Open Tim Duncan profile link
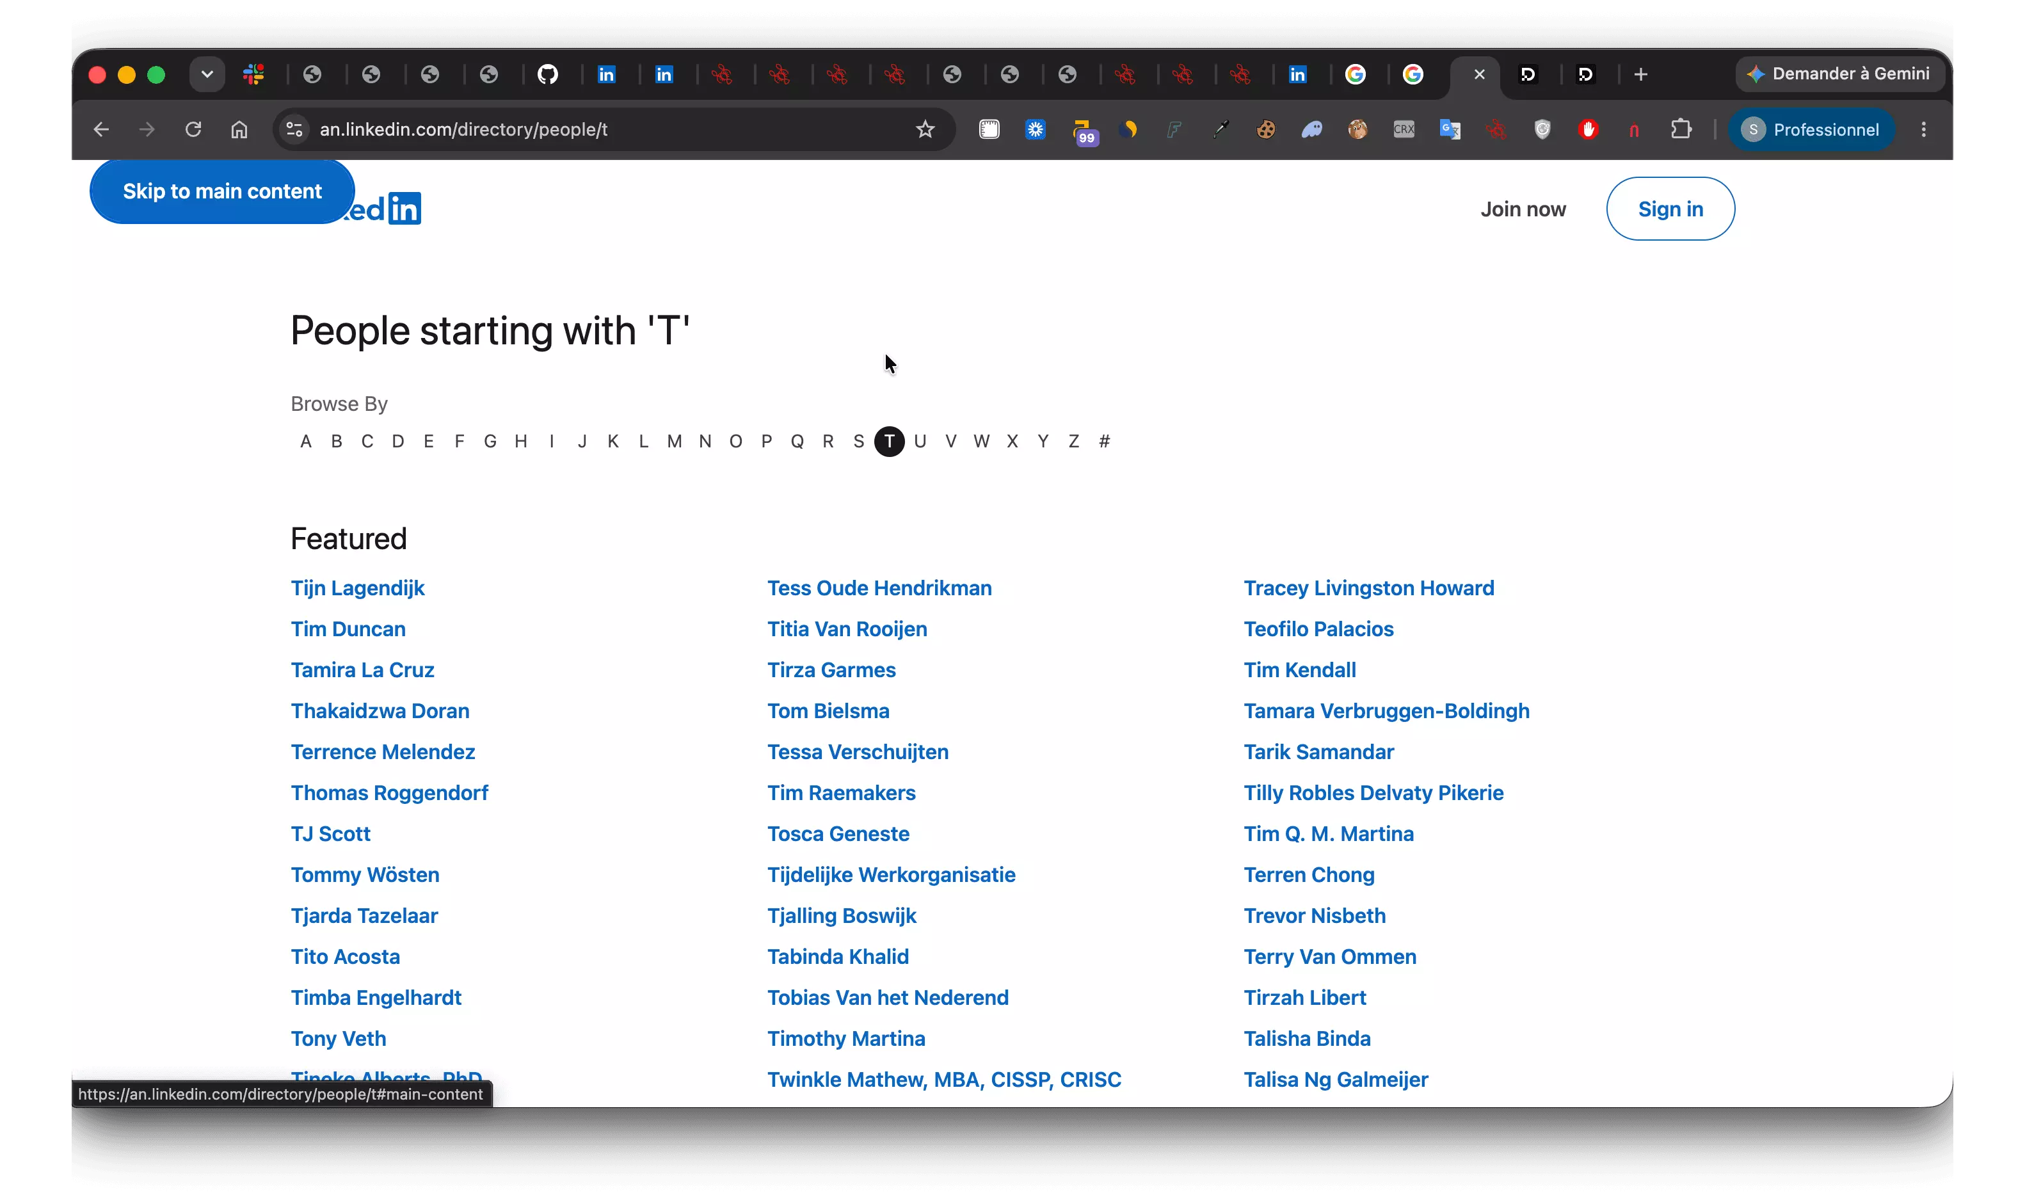 [348, 629]
